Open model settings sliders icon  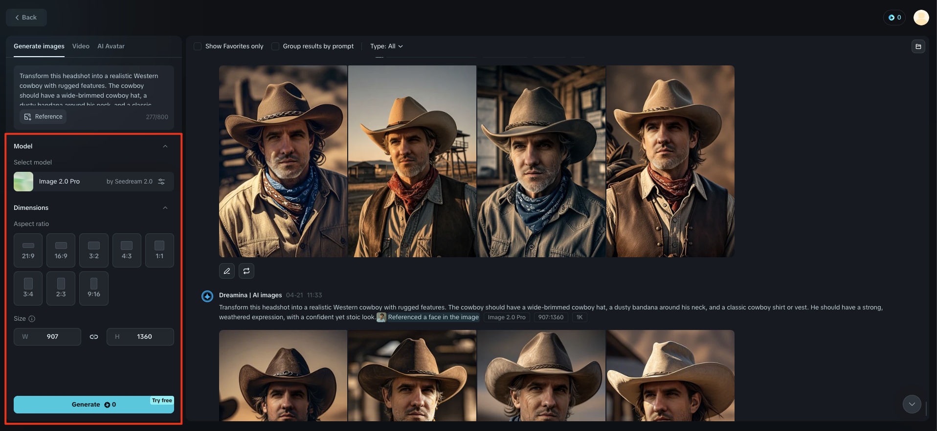pos(161,182)
